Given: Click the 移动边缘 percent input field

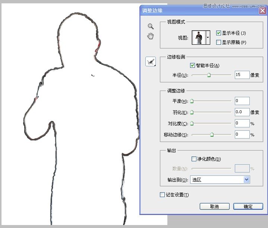Looking at the screenshot, I should [242, 134].
